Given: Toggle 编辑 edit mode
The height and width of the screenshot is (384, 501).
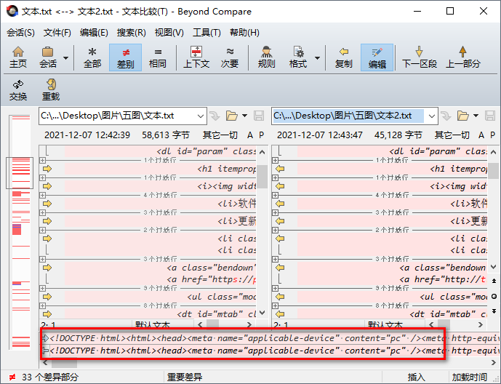Looking at the screenshot, I should tap(377, 57).
